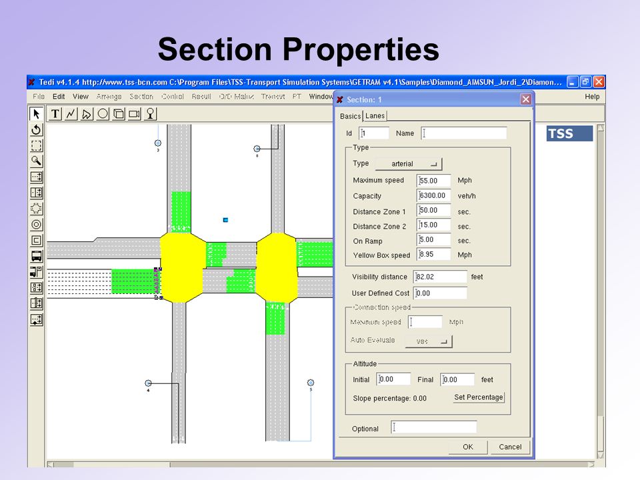This screenshot has height=480, width=640.
Task: Activate the dashed rectangle selection tool
Action: point(36,146)
